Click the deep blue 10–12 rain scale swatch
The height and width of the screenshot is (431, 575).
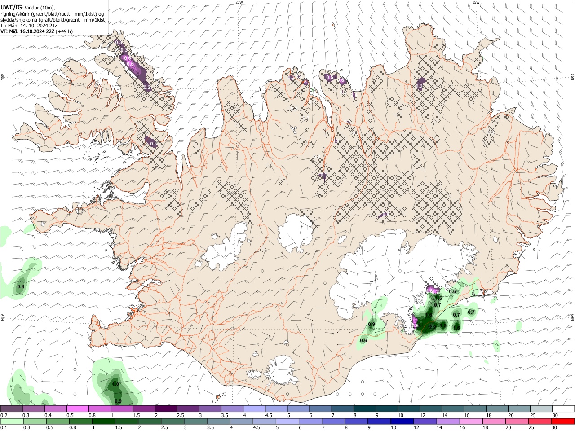tap(402, 421)
